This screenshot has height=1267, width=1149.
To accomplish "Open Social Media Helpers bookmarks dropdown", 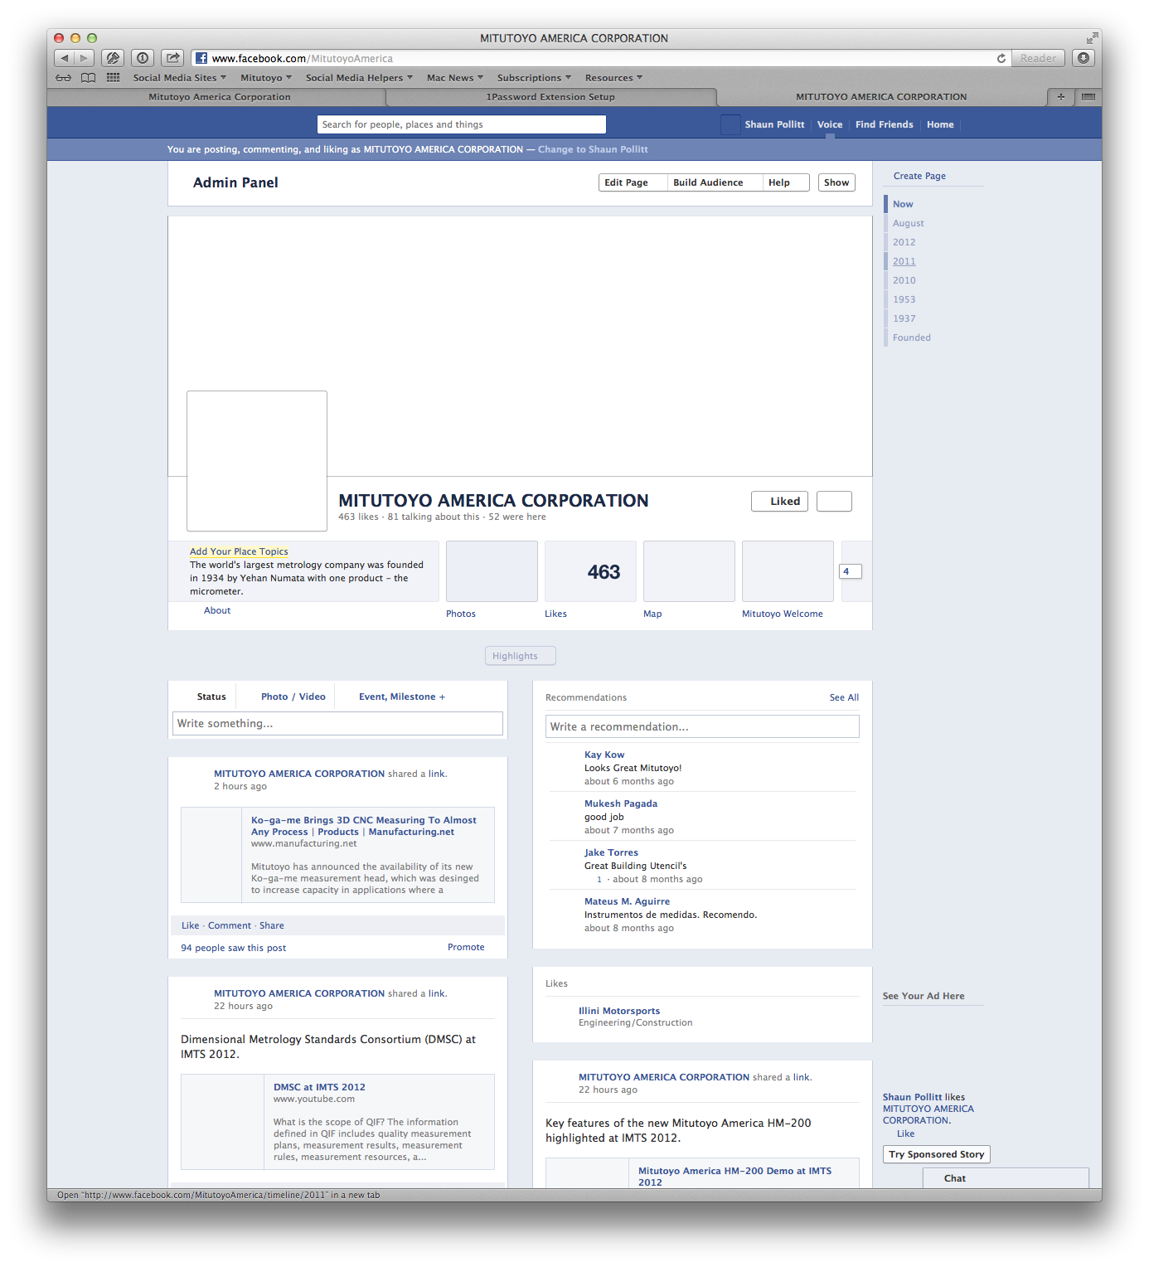I will point(359,78).
